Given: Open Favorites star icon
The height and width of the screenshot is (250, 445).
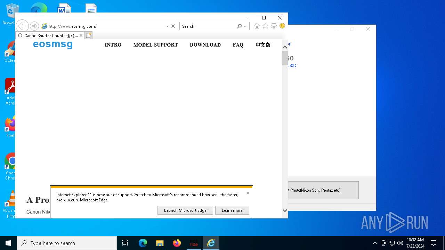Looking at the screenshot, I should 265,26.
